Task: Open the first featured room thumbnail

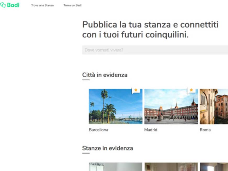Action: pyautogui.click(x=115, y=167)
